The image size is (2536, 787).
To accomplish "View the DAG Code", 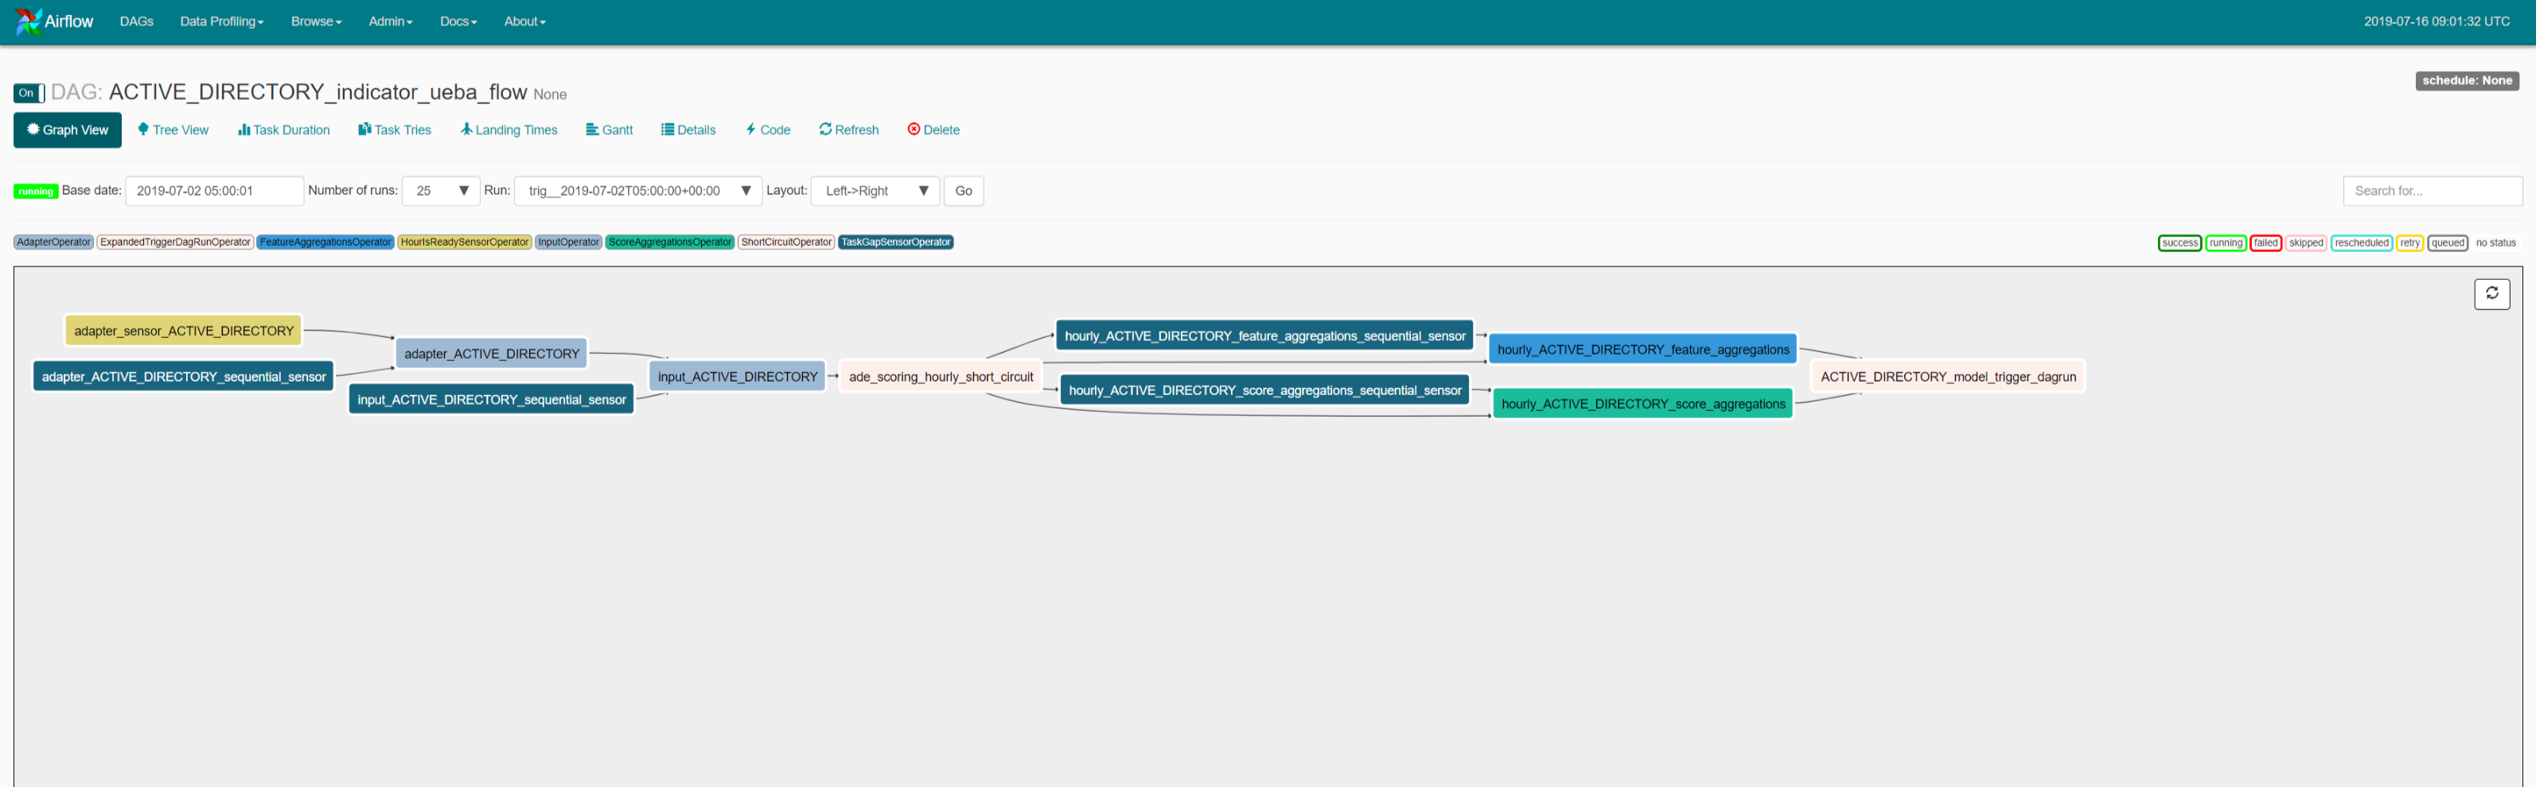I will pyautogui.click(x=768, y=130).
